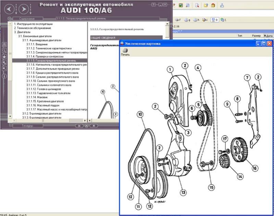
Task: Go back with the left arrow button
Action: coord(9,9)
